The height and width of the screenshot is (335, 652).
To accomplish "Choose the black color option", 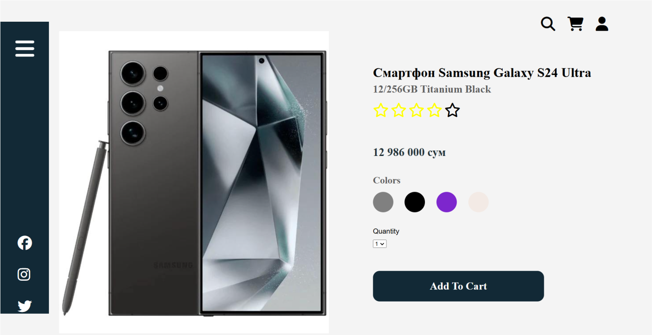I will tap(415, 202).
